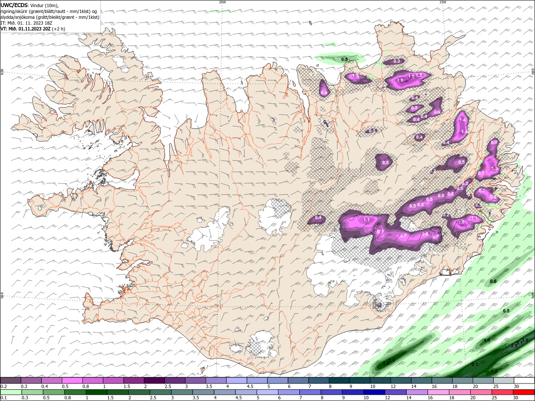Click the dark teal 8 swatch in purple-to-grey legend
This screenshot has height=401, width=535.
[339, 380]
